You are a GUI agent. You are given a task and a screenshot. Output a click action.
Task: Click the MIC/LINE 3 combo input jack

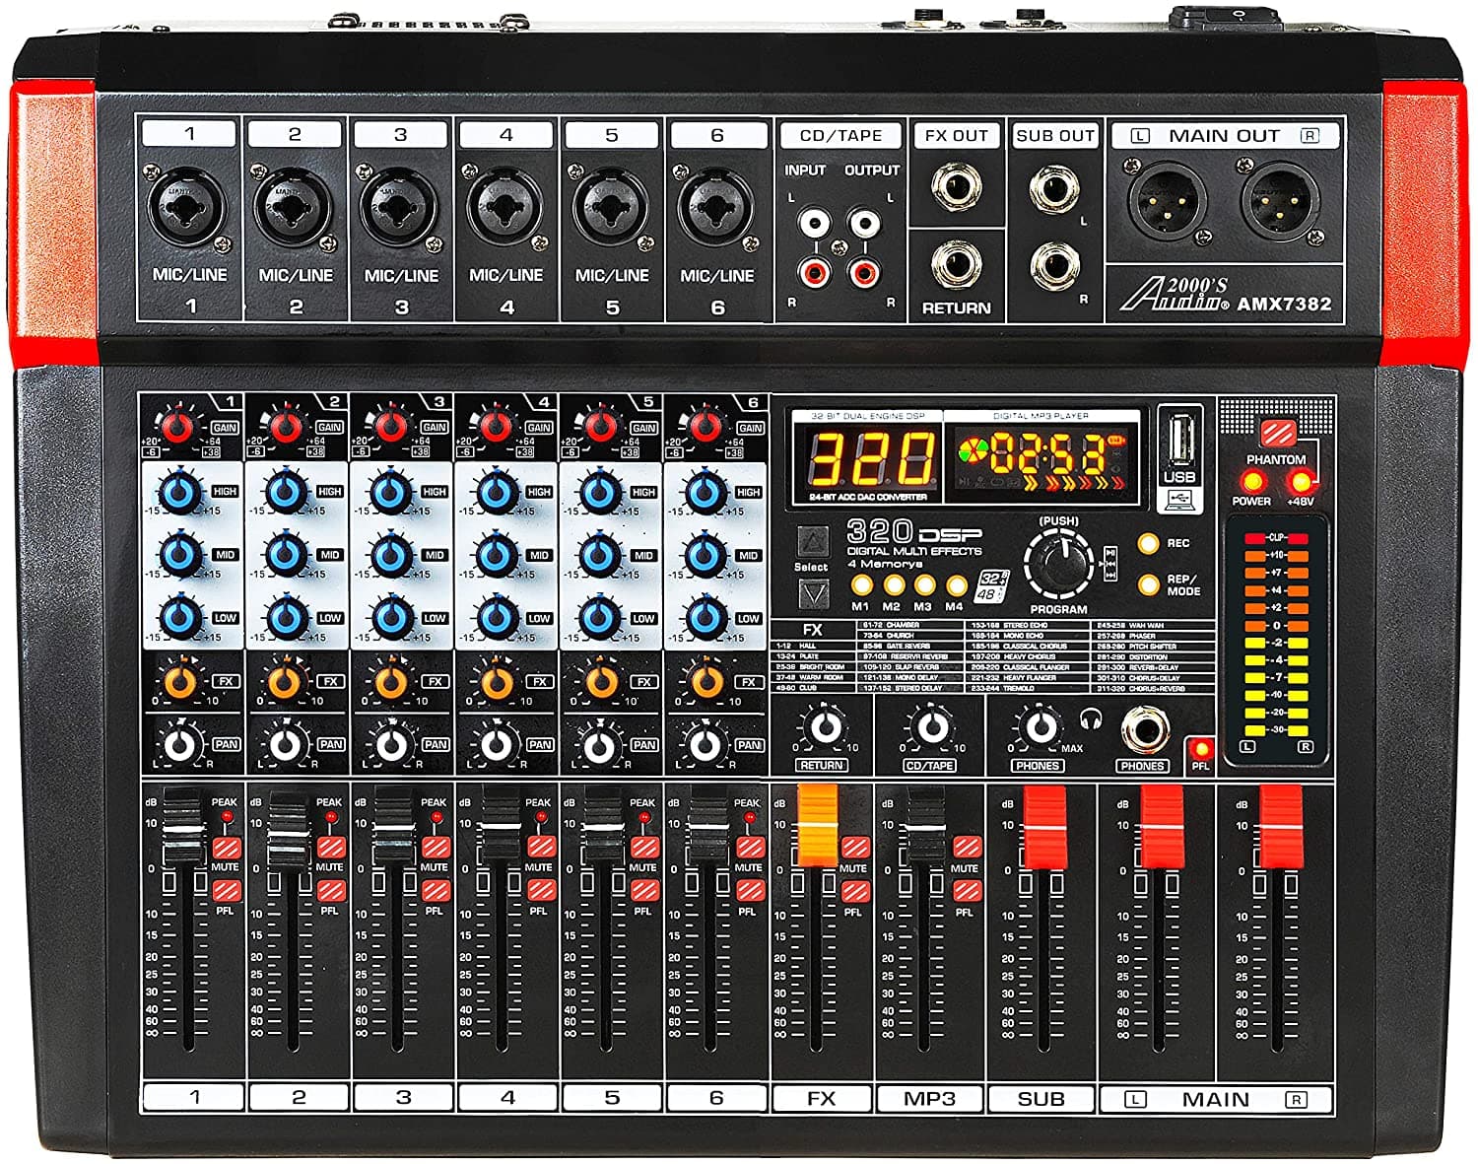click(399, 209)
